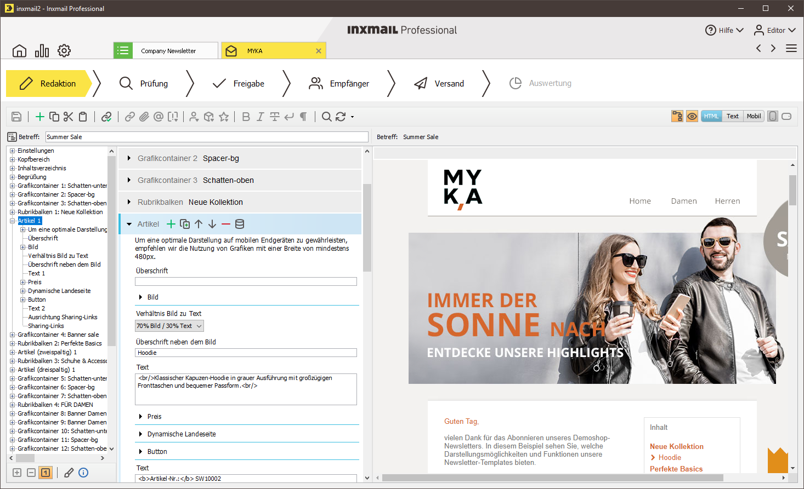Click the strikethrough formatting icon
The width and height of the screenshot is (804, 489).
pyautogui.click(x=274, y=117)
